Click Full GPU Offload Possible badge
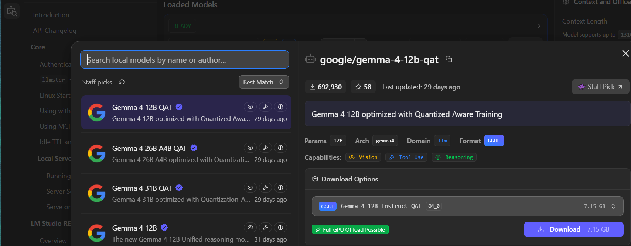This screenshot has height=246, width=631. pos(350,229)
